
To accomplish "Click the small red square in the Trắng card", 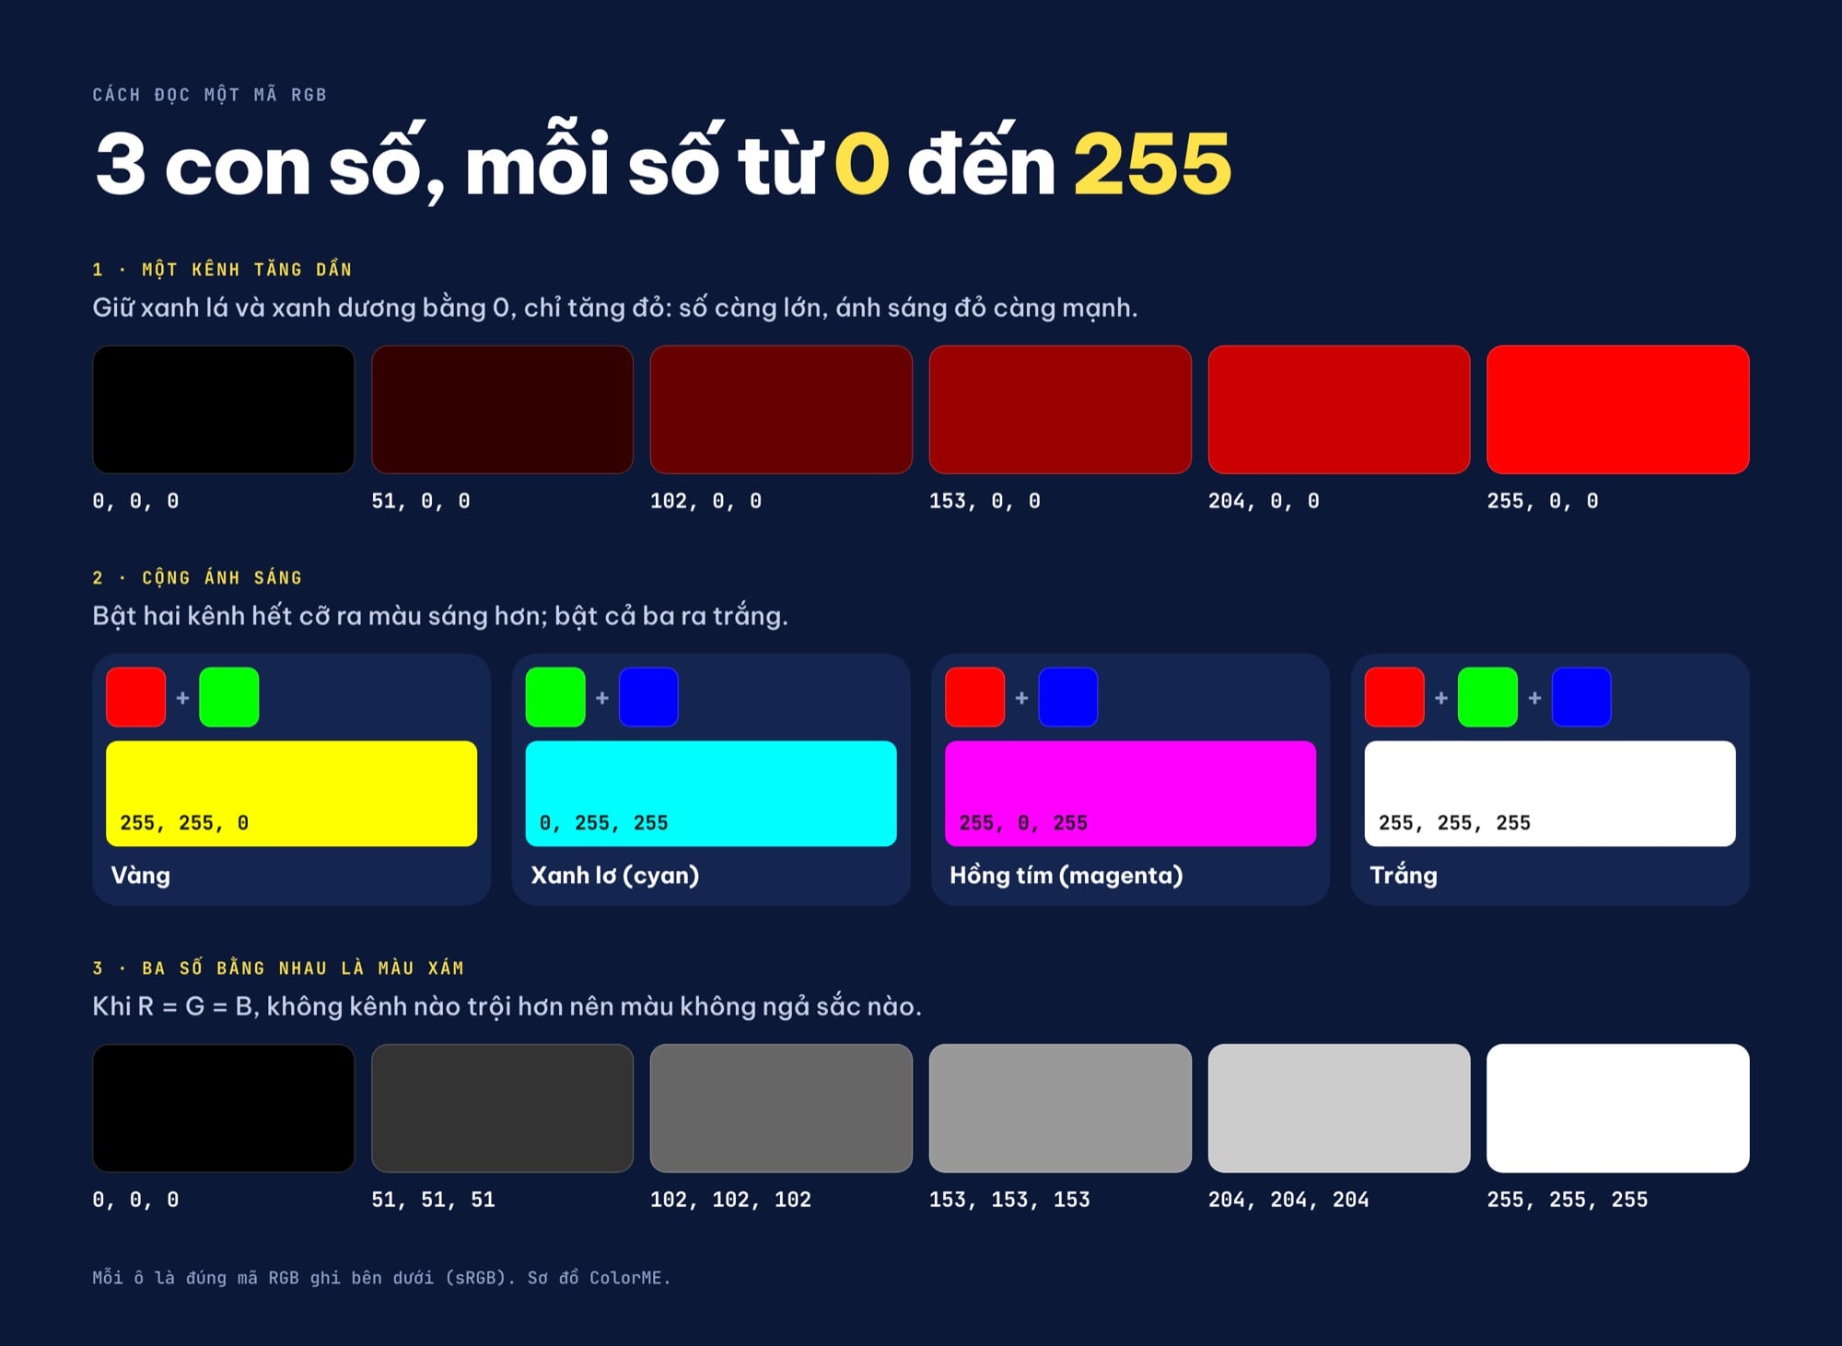I will tap(1394, 697).
